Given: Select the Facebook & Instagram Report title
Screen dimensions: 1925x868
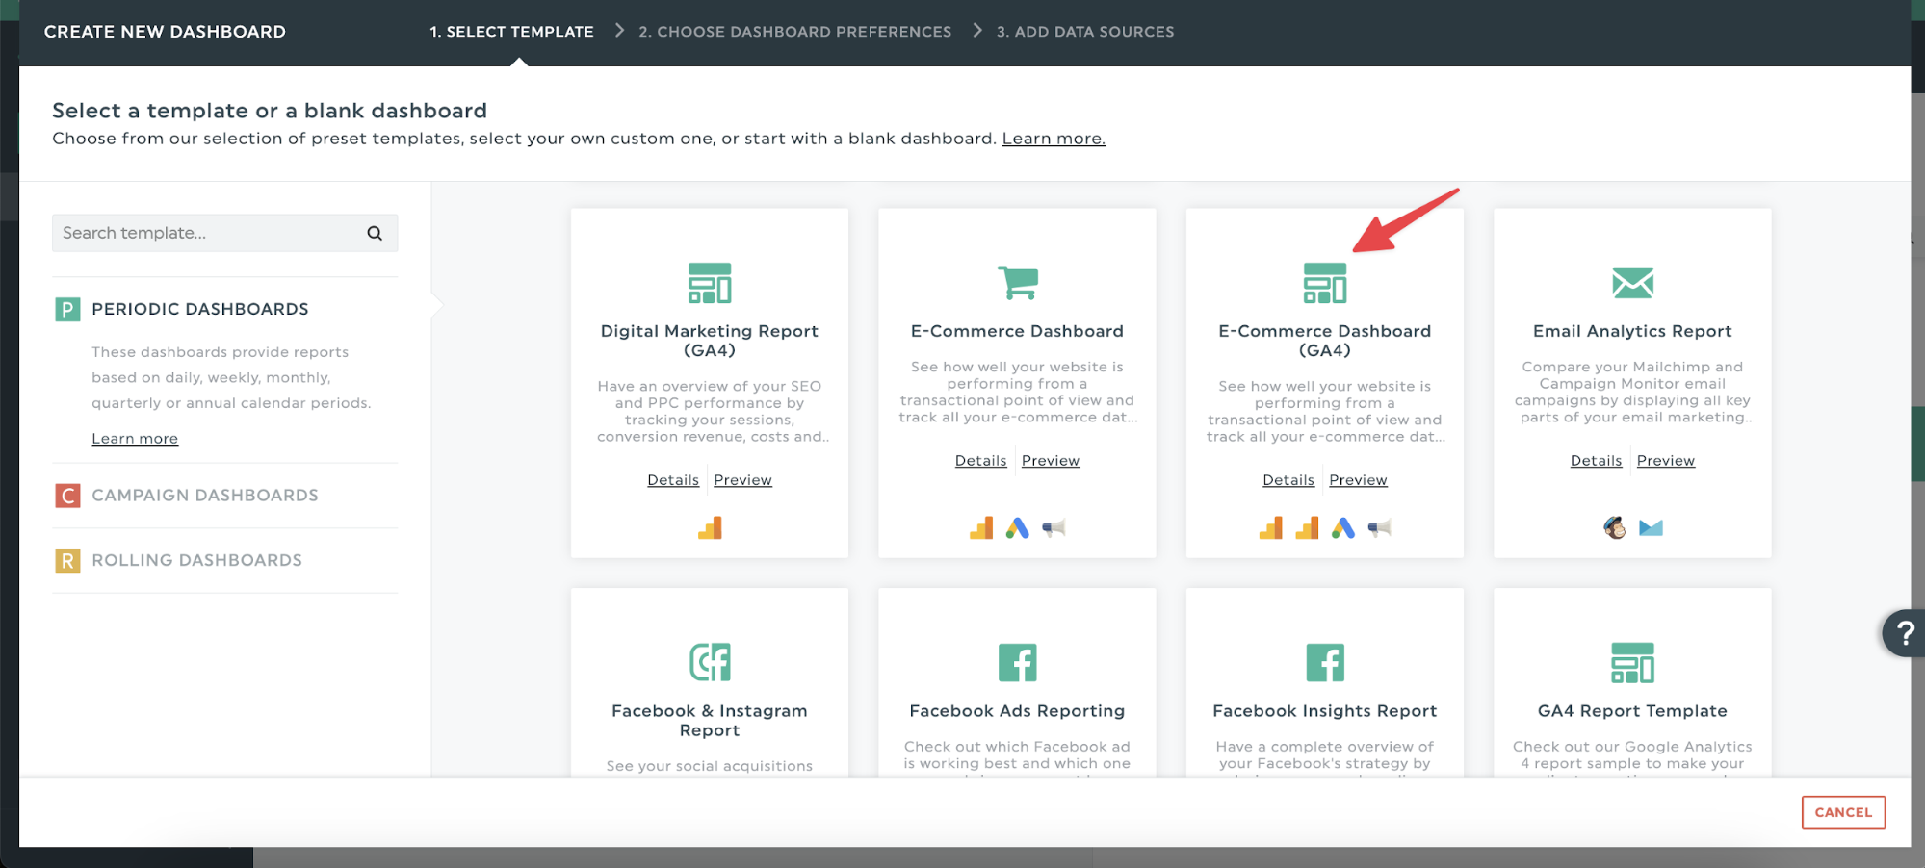Looking at the screenshot, I should click(x=710, y=721).
